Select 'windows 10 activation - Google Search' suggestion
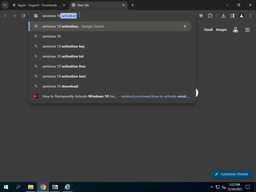Image resolution: width=256 pixels, height=192 pixels. [110, 26]
